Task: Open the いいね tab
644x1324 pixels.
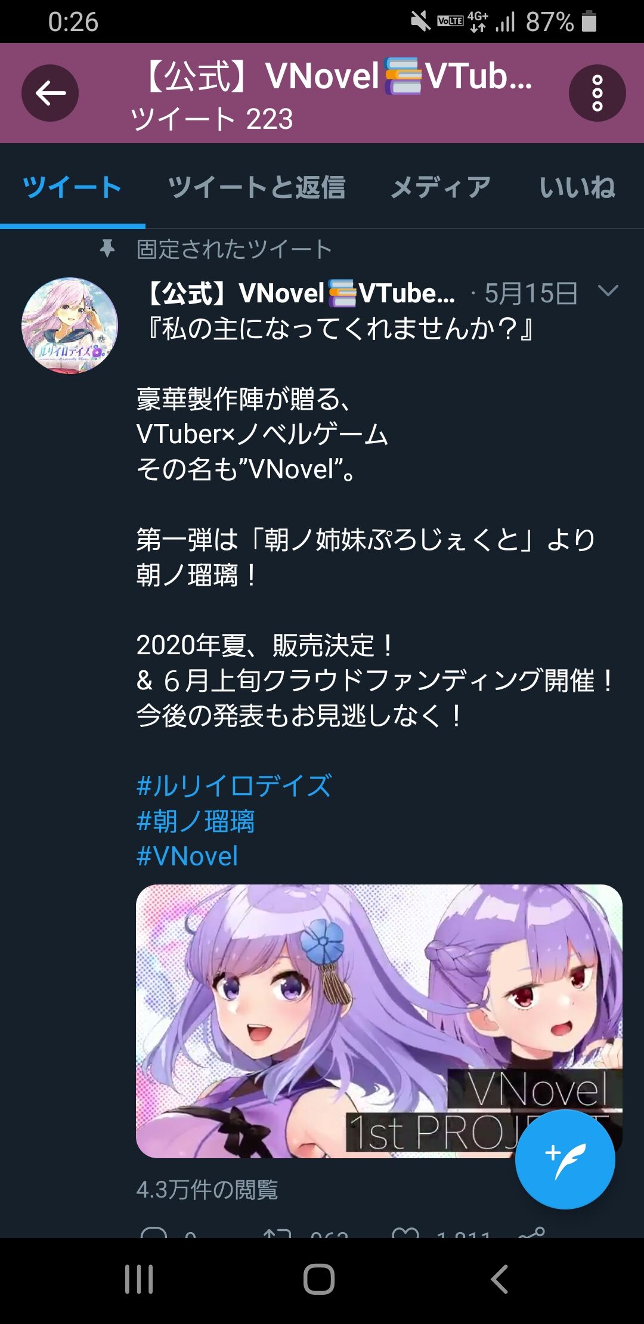Action: 577,187
